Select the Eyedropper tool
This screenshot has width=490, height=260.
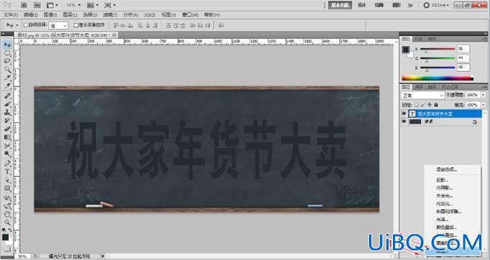[x=7, y=85]
